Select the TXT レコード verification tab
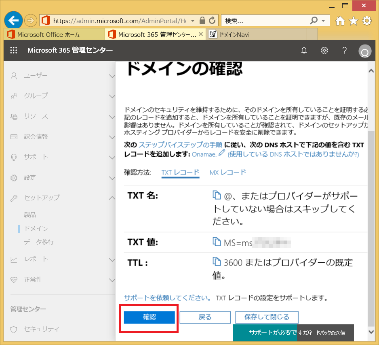Viewport: 379px width, 345px height. click(x=180, y=172)
